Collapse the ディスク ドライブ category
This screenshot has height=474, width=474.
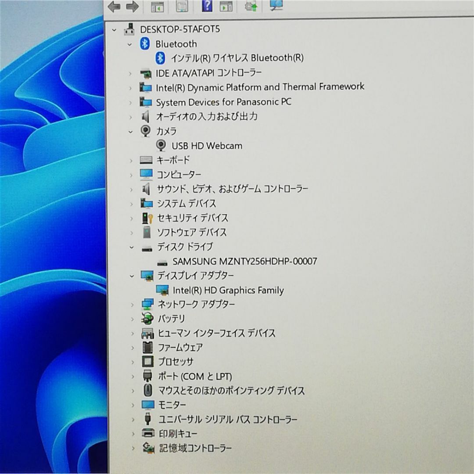point(132,247)
